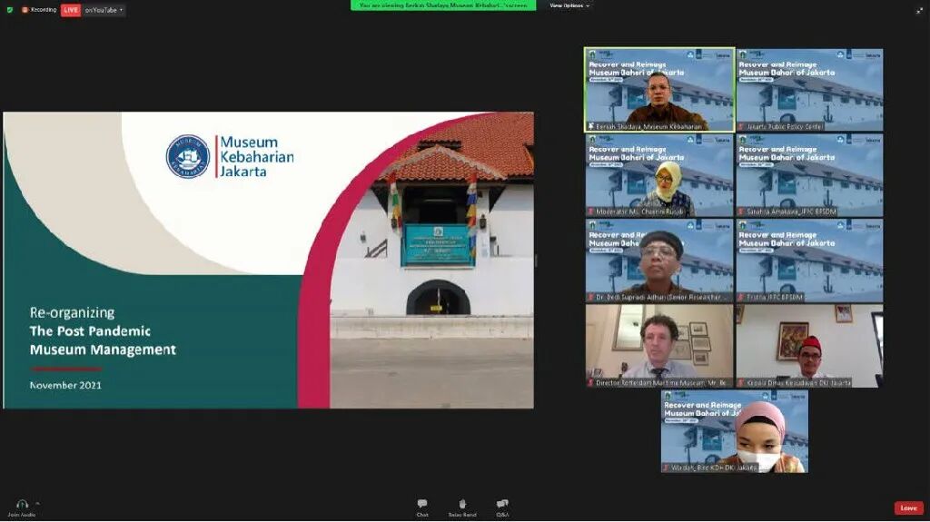Toggle full screen using top-right arrows icon
Screen dimensions: 930x522
919,10
